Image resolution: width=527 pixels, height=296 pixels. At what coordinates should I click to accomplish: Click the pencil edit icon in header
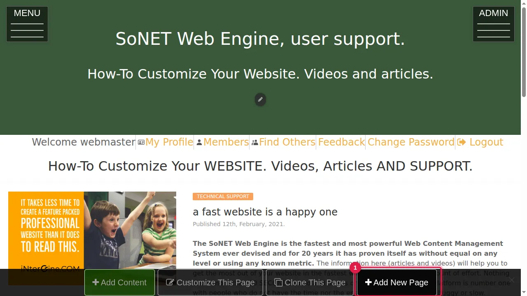[x=260, y=99]
